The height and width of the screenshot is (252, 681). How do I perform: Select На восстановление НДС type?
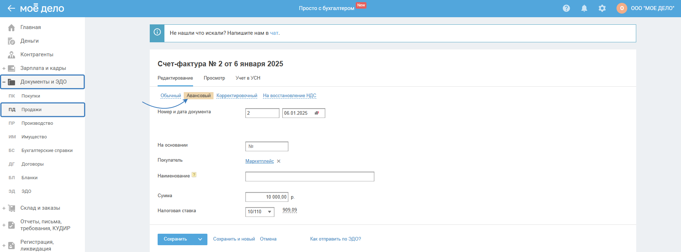coord(289,96)
